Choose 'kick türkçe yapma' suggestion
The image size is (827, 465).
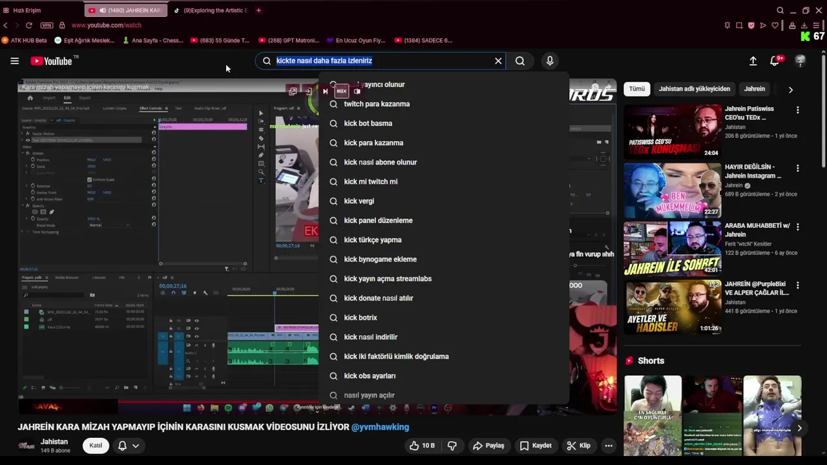(x=444, y=240)
